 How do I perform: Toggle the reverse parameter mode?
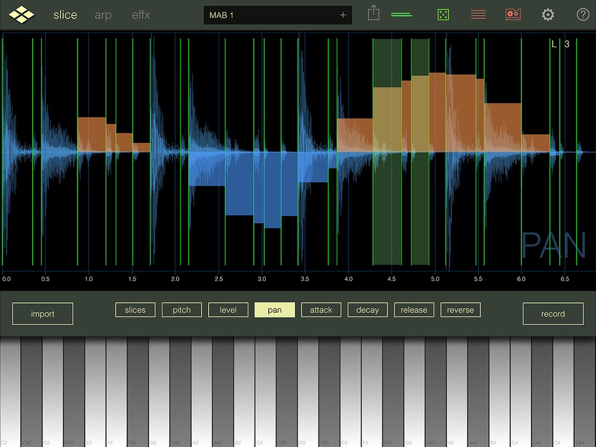pos(460,310)
